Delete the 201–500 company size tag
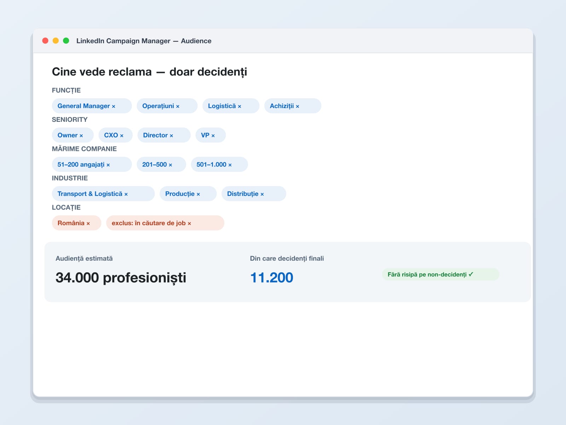 (170, 165)
